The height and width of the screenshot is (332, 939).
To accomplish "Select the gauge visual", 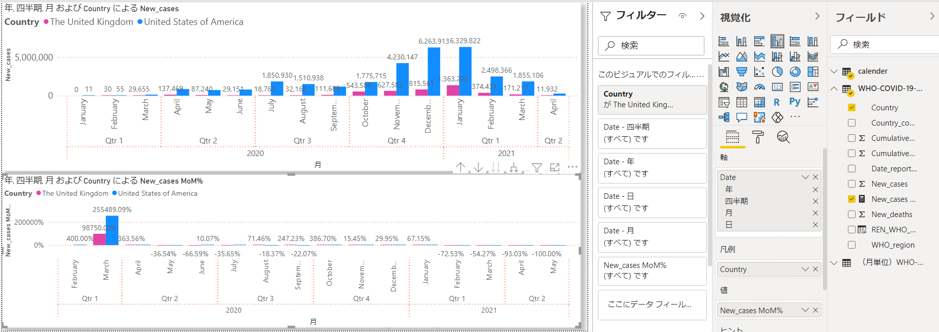I will coord(759,87).
